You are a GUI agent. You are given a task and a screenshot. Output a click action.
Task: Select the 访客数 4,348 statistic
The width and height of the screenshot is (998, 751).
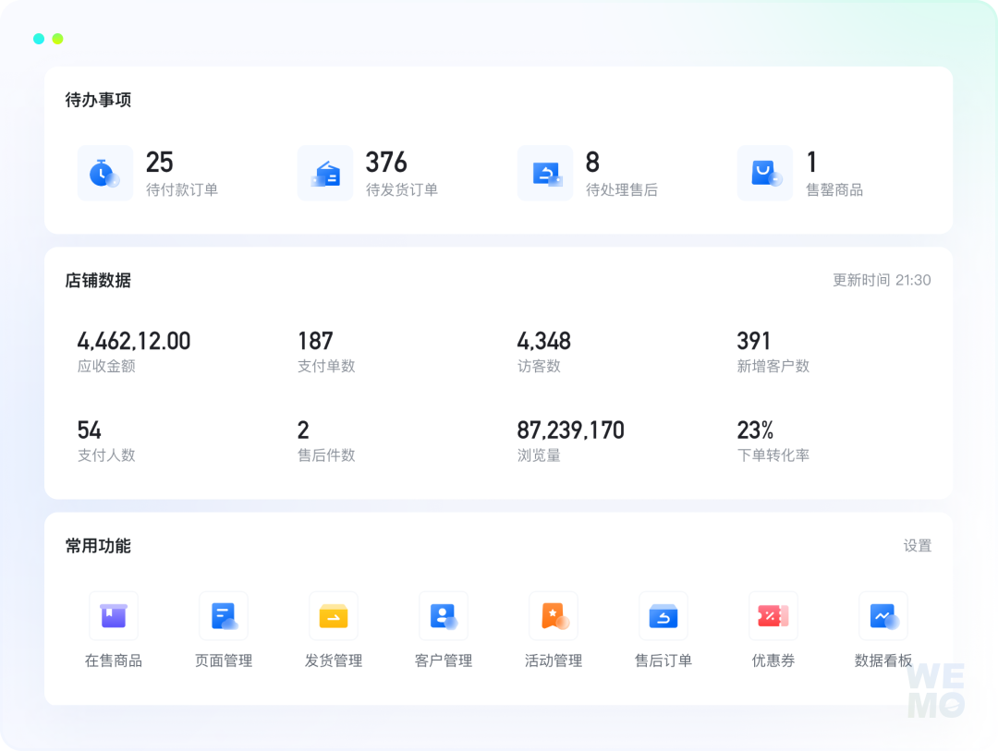coord(543,342)
